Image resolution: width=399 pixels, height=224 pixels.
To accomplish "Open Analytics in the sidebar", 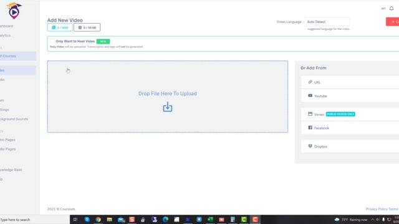I will coord(6,35).
